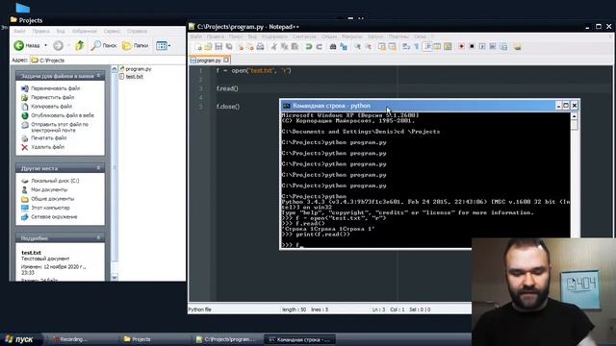Open Мои документы from other places

click(x=49, y=190)
